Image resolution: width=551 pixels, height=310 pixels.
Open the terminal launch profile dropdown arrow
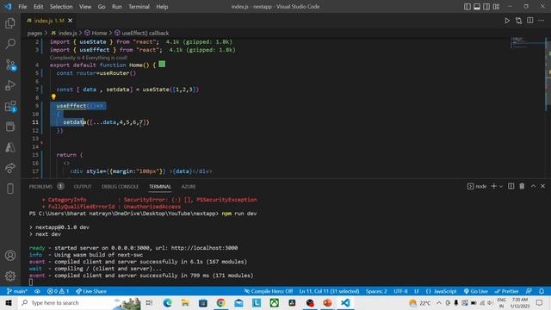click(501, 187)
